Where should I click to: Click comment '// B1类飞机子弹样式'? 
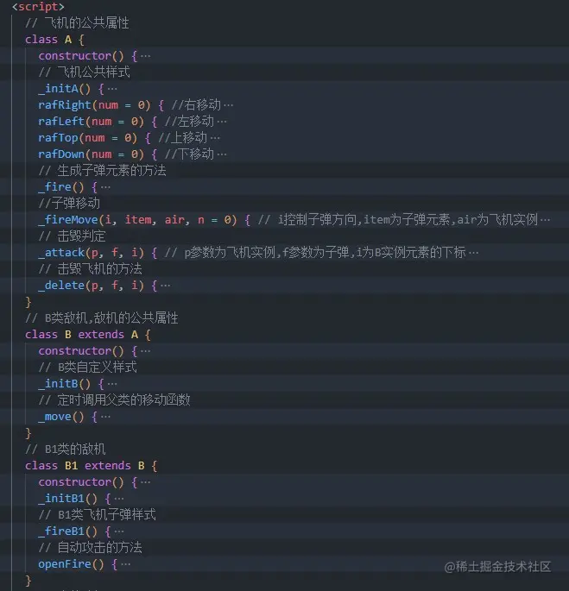tap(97, 515)
